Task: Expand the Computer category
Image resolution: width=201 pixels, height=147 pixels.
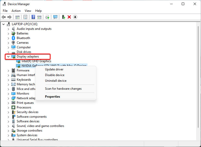Action: [x=8, y=47]
